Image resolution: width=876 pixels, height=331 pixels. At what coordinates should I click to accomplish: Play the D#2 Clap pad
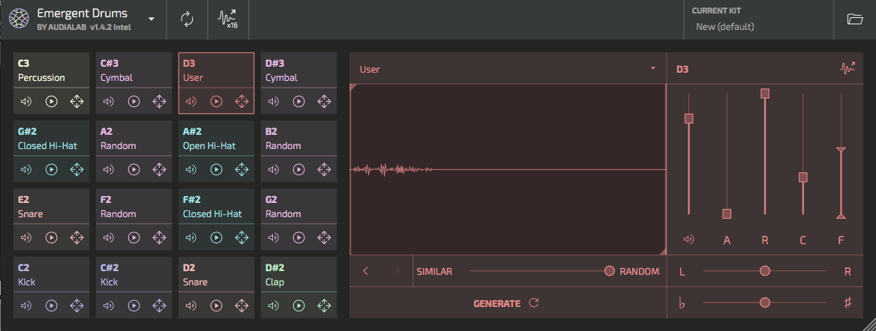[299, 306]
